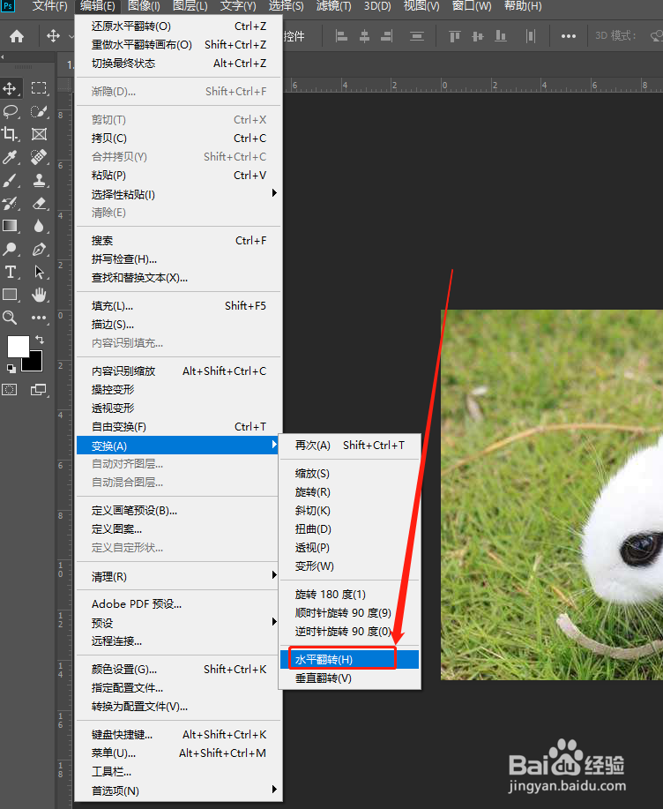The width and height of the screenshot is (663, 809).
Task: Select the Lasso tool
Action: (10, 111)
